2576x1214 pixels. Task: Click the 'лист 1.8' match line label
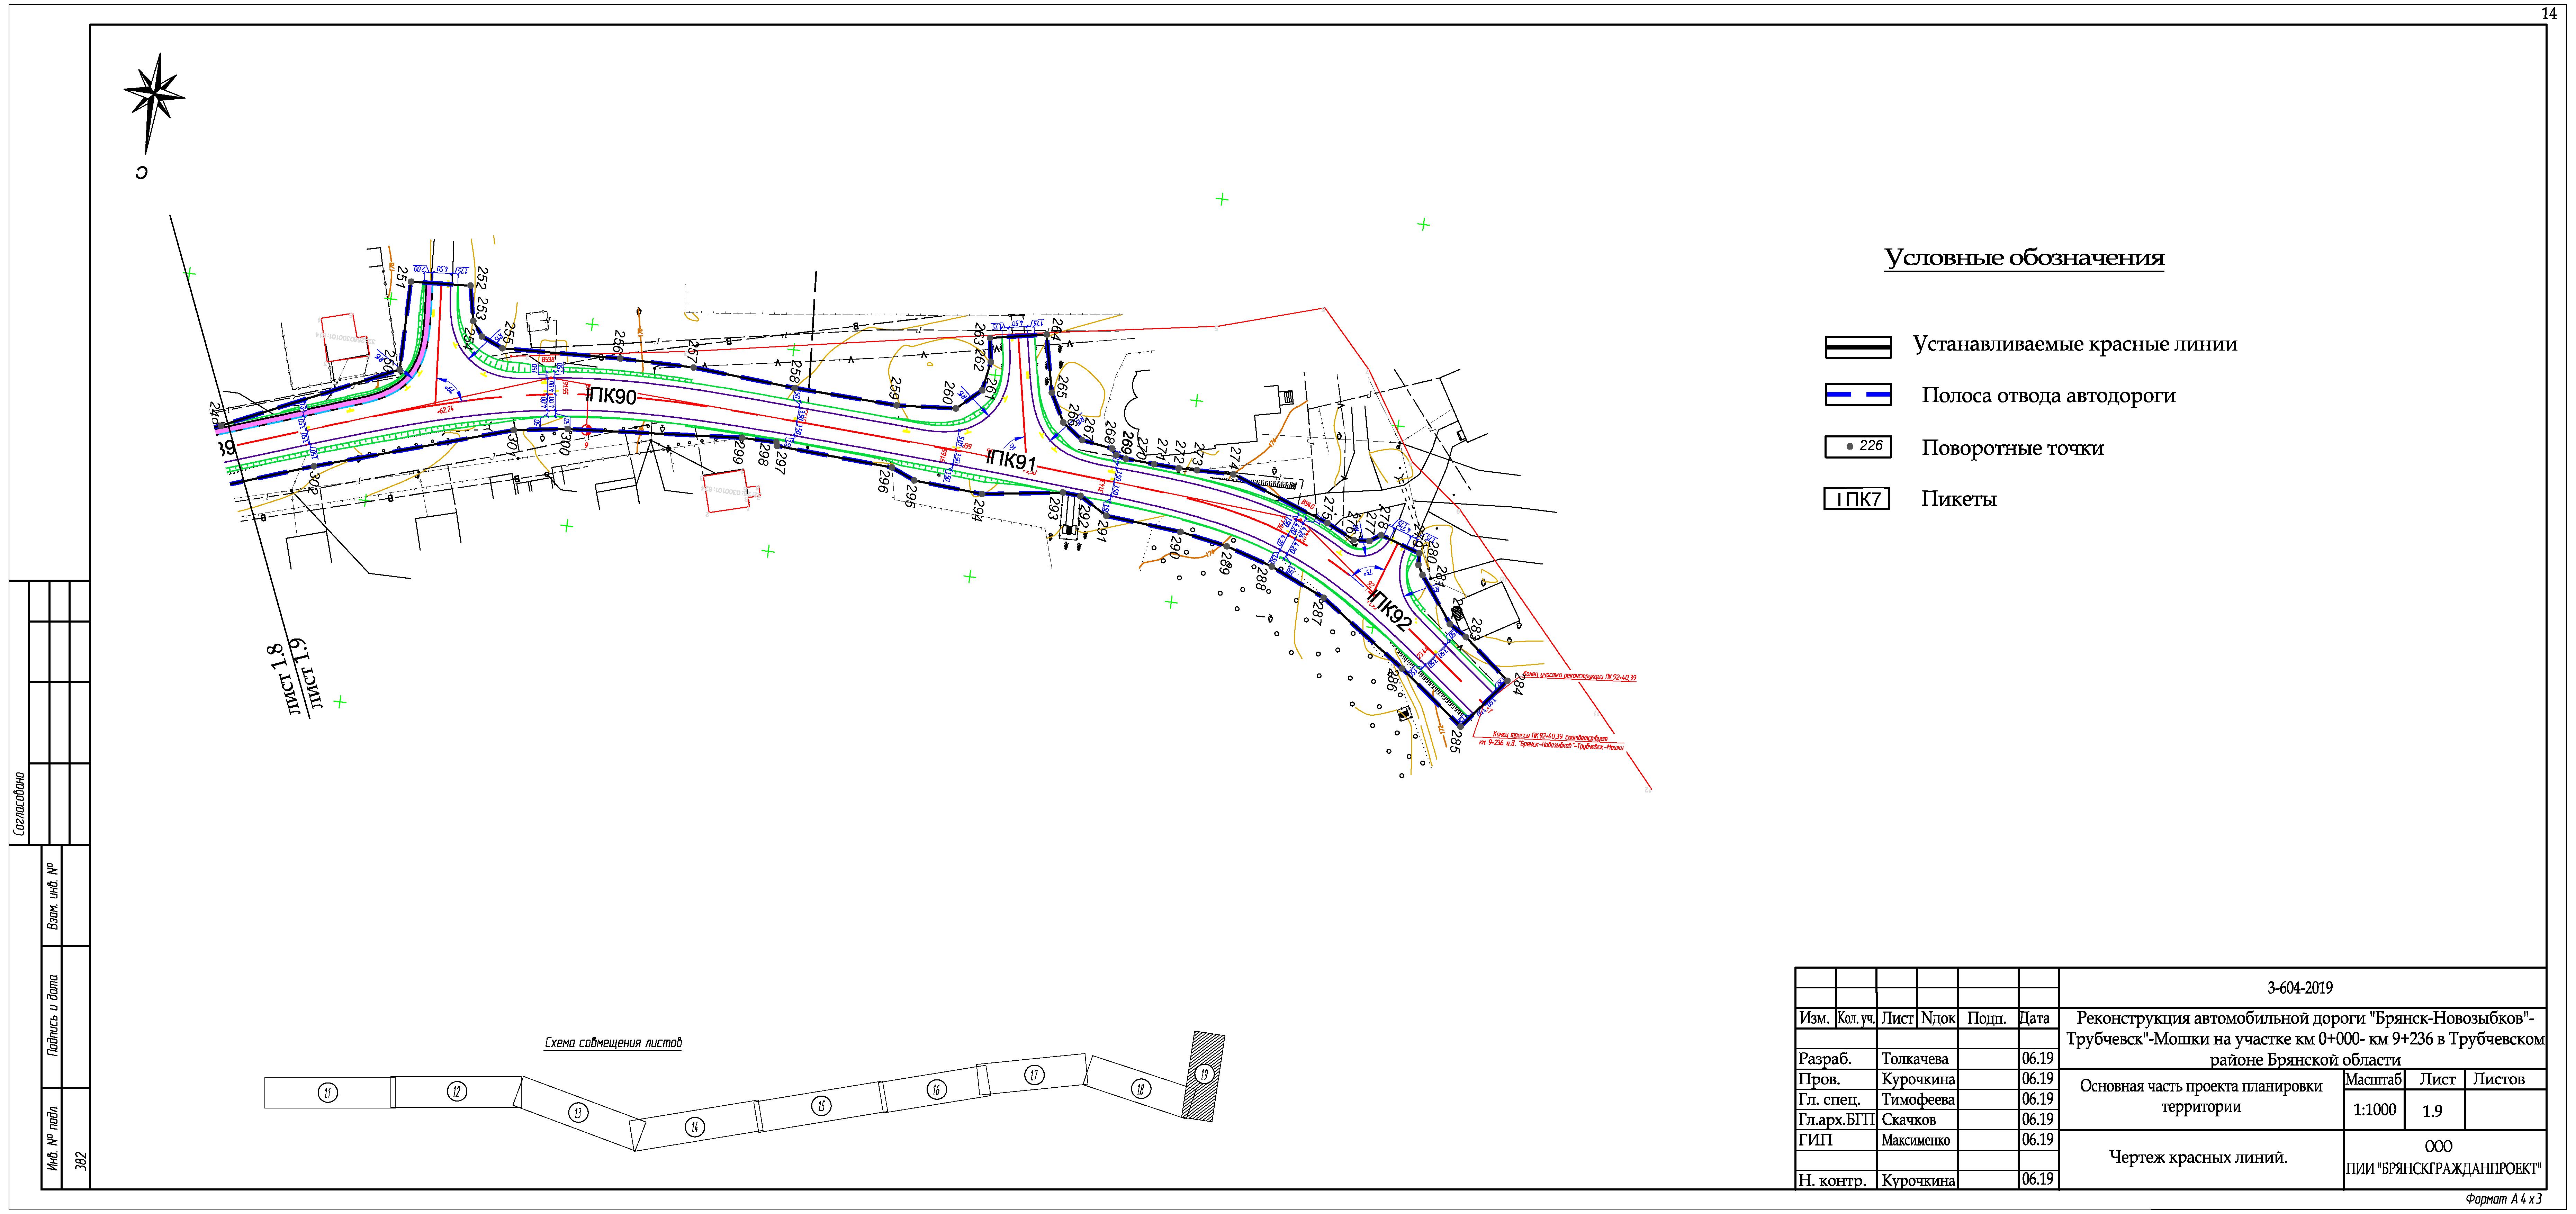(283, 679)
